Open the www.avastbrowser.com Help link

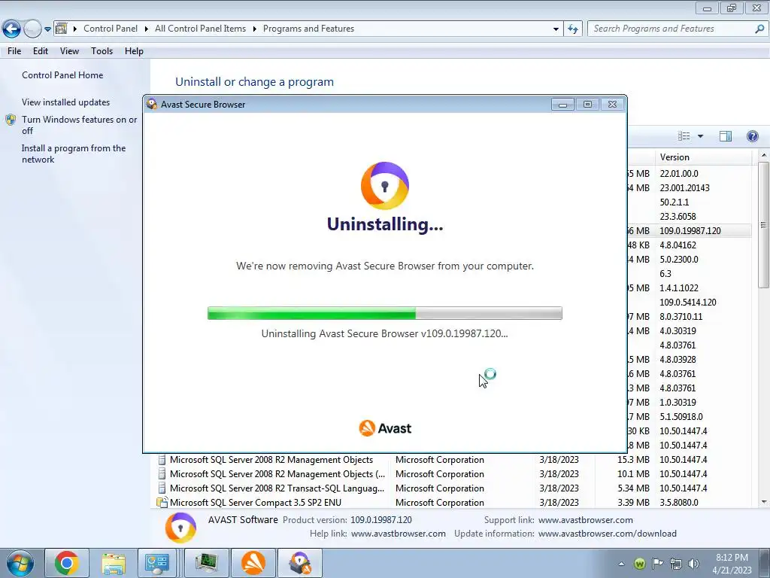click(x=399, y=534)
